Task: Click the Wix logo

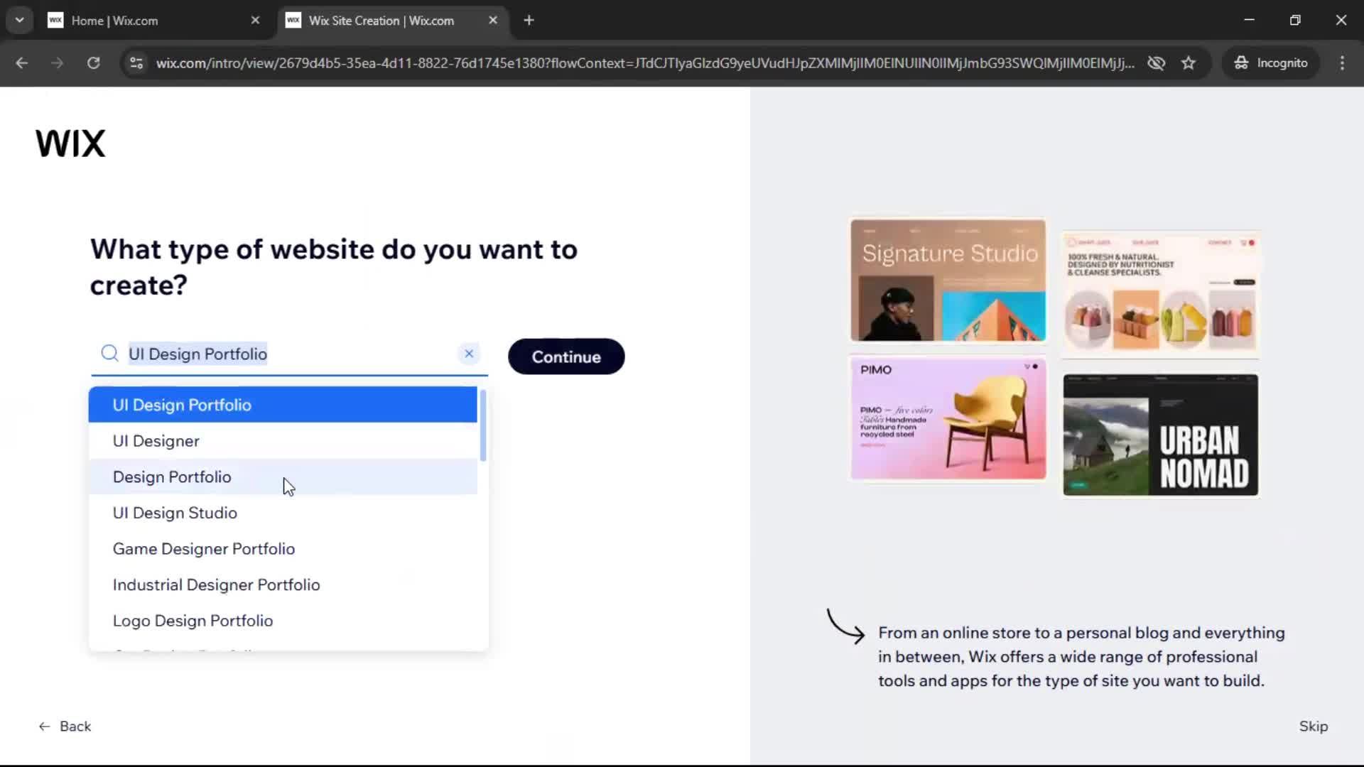Action: click(x=70, y=143)
